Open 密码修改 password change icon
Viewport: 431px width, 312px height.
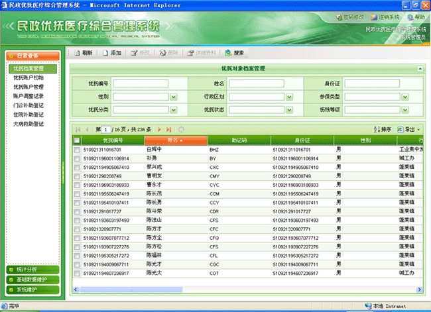[339, 17]
